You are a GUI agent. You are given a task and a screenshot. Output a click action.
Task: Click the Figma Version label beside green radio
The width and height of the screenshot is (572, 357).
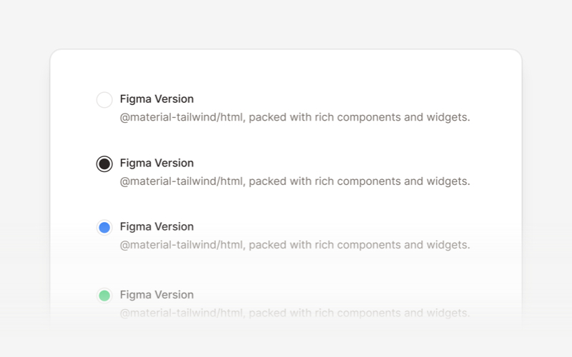[x=157, y=295]
